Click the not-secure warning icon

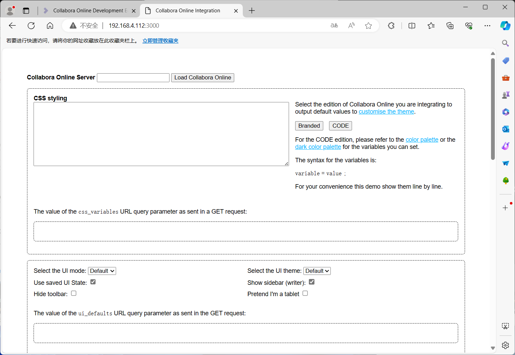tap(73, 26)
